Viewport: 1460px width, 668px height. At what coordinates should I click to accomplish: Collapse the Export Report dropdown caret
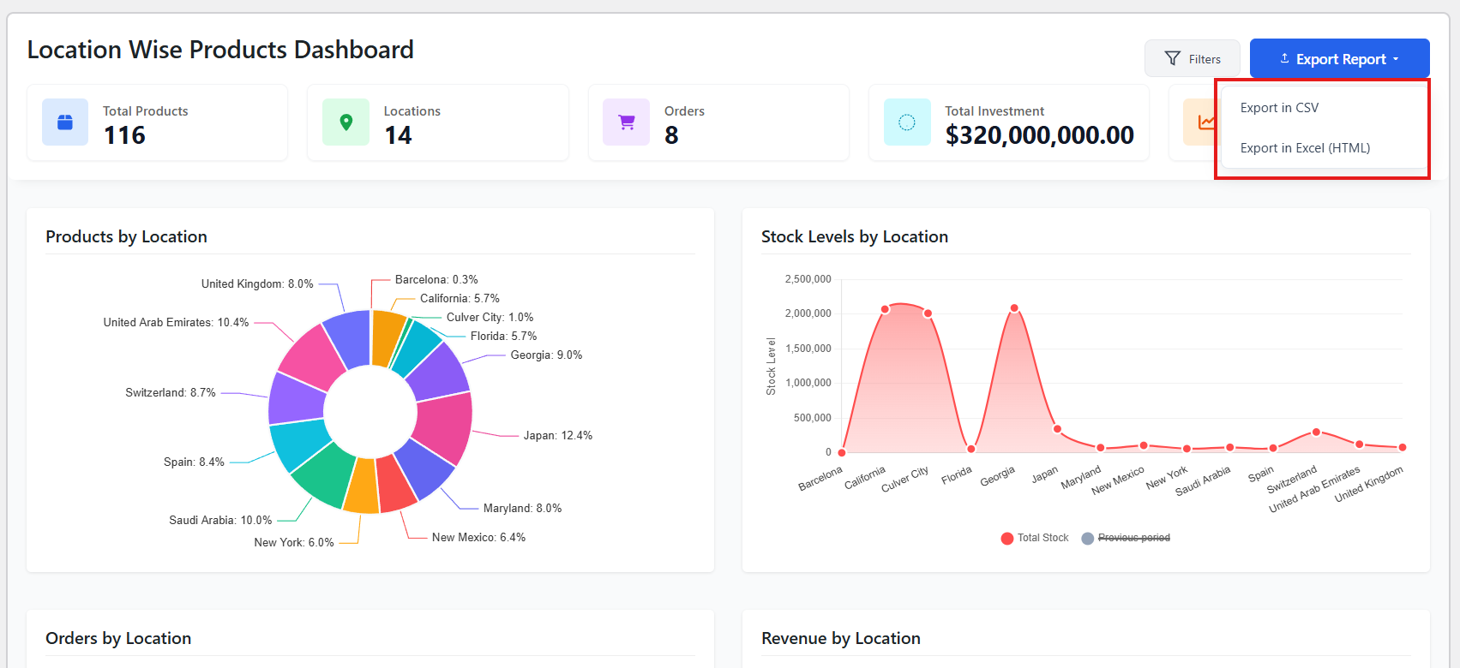[1396, 59]
